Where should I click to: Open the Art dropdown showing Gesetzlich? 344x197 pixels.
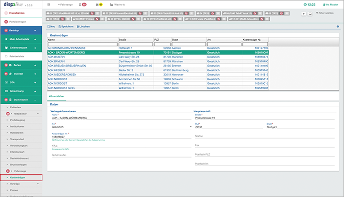click(122, 127)
